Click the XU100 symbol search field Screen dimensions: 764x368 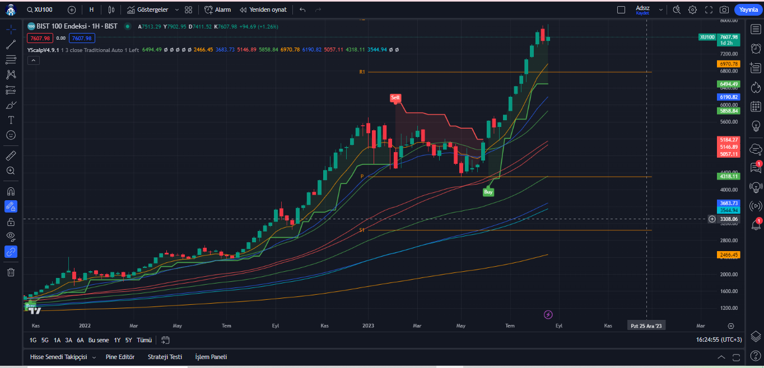[39, 10]
